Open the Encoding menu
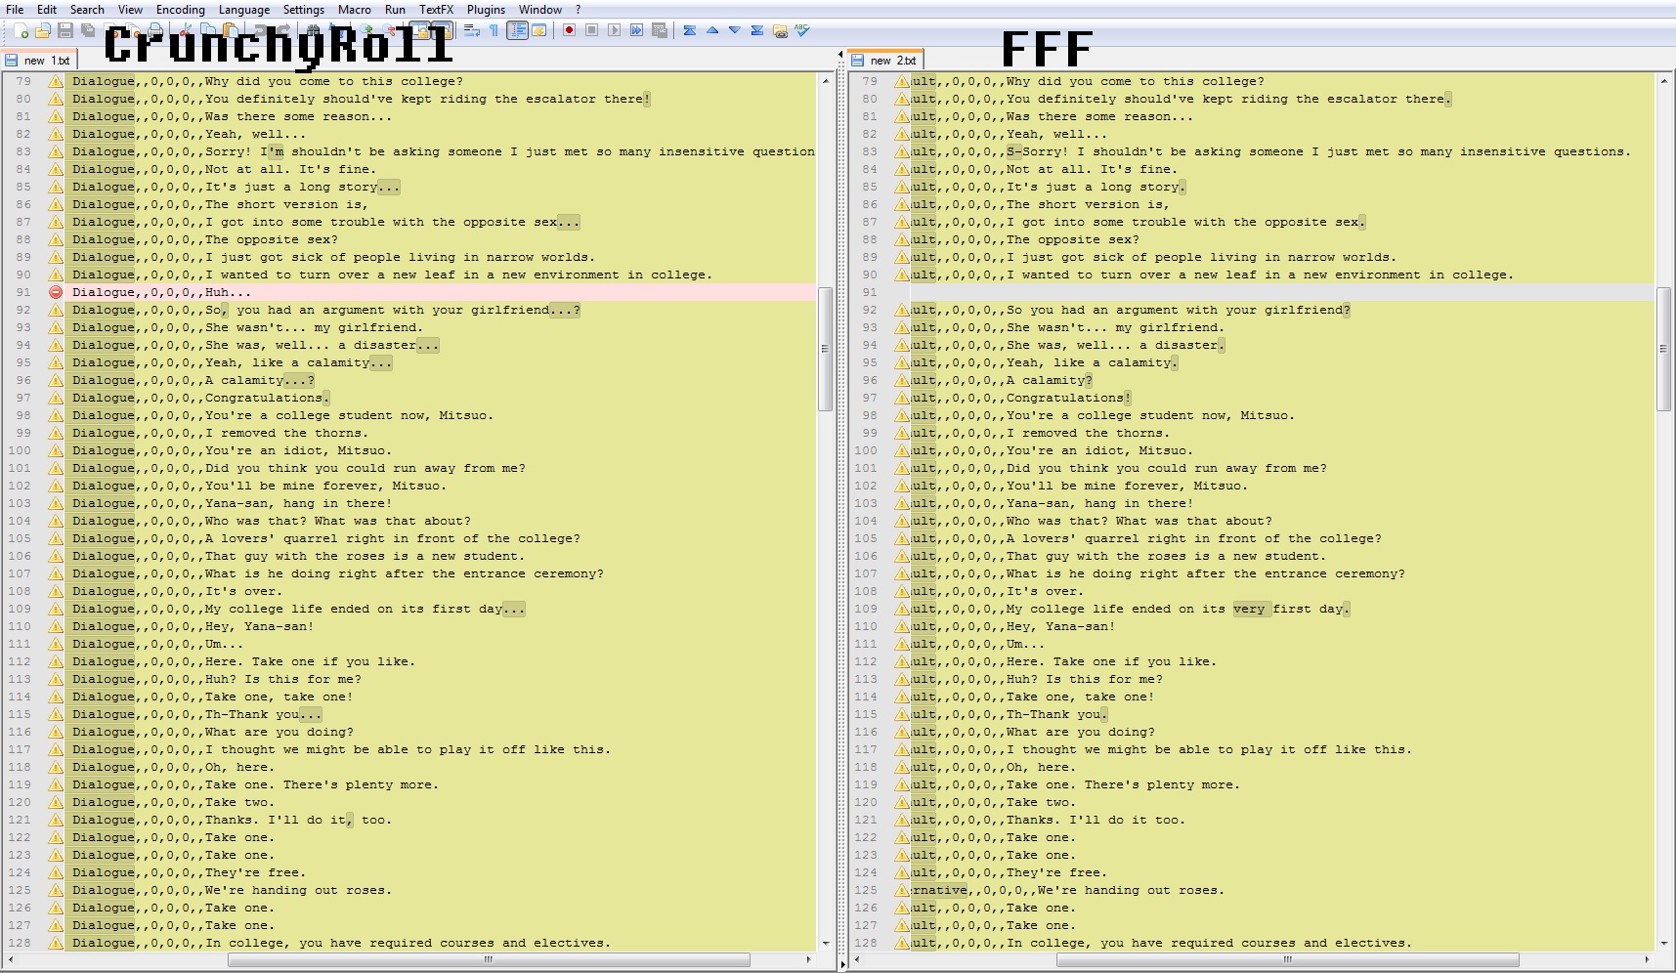 (x=180, y=9)
